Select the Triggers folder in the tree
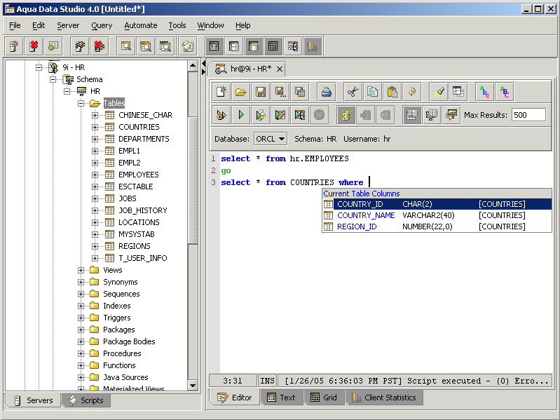Viewport: 560px width, 420px height. point(117,318)
